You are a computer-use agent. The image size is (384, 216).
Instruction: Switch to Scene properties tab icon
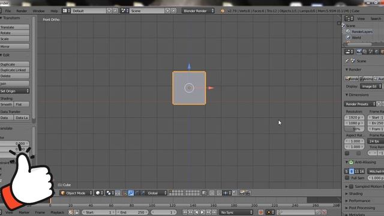point(371,52)
